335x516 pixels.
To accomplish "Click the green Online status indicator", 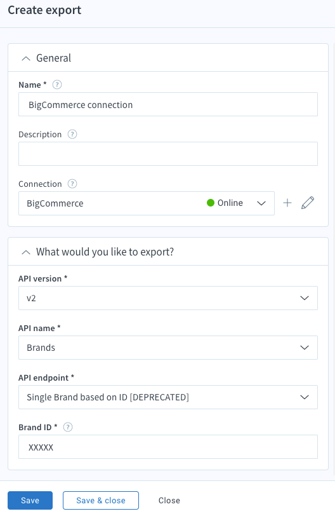I will (x=211, y=203).
